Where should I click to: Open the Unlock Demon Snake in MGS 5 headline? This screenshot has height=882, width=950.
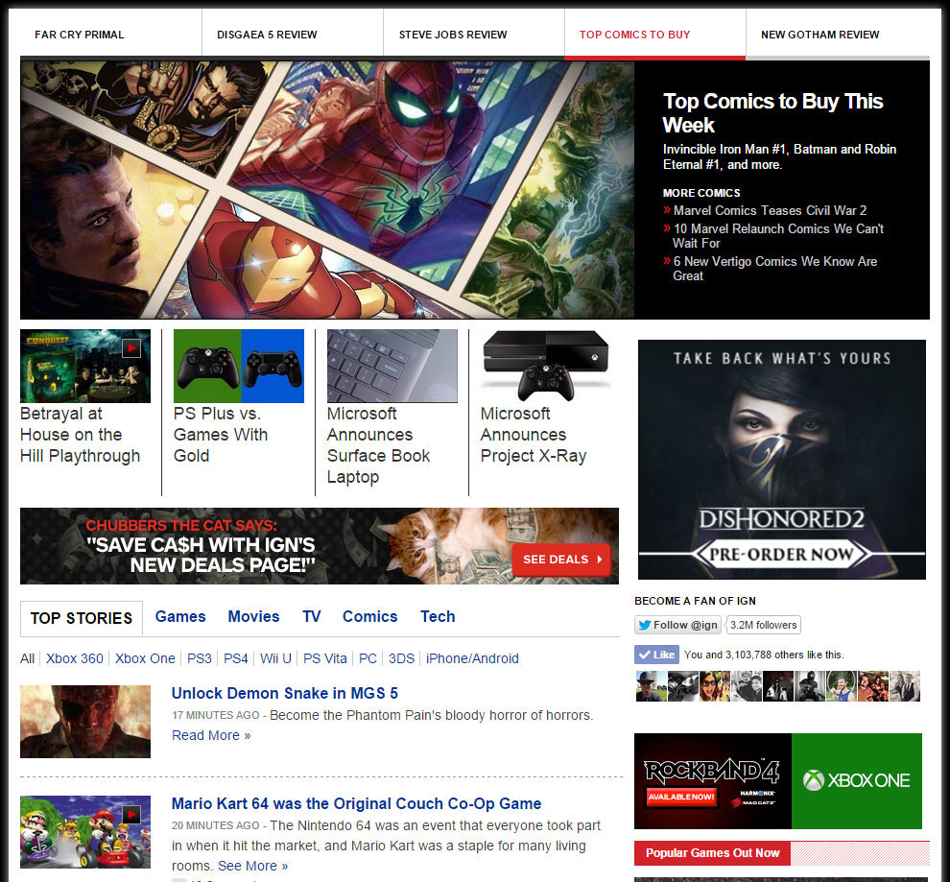(284, 693)
